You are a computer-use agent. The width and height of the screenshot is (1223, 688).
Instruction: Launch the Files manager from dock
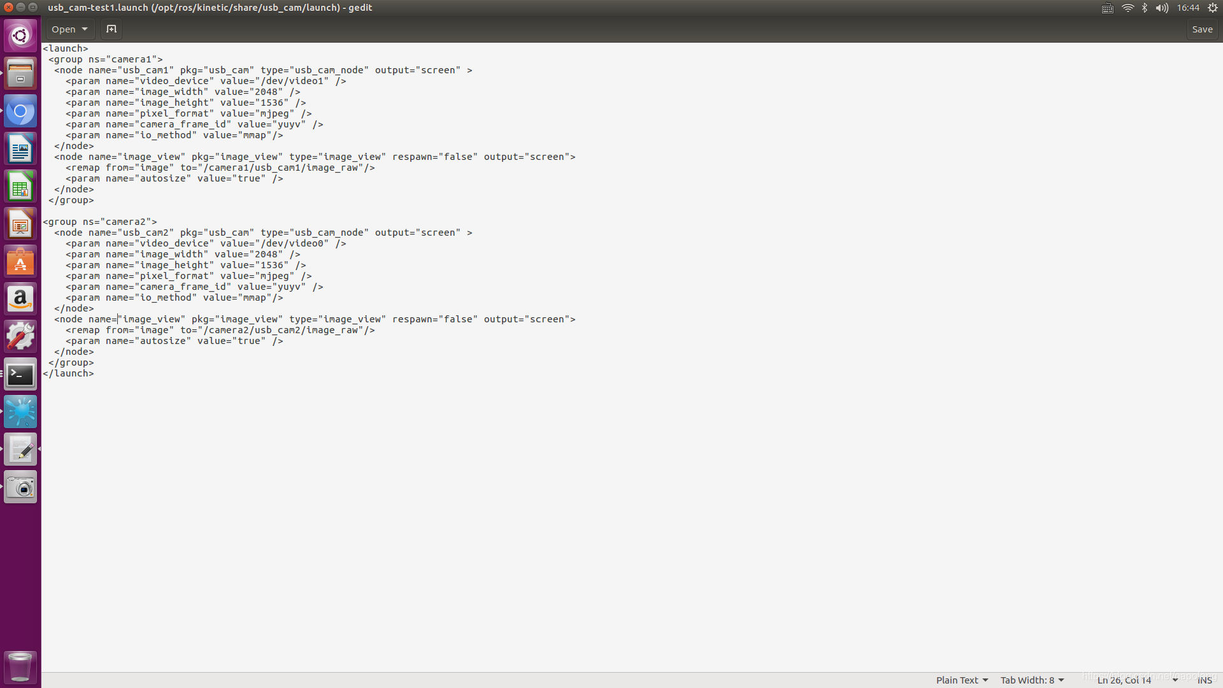click(20, 74)
